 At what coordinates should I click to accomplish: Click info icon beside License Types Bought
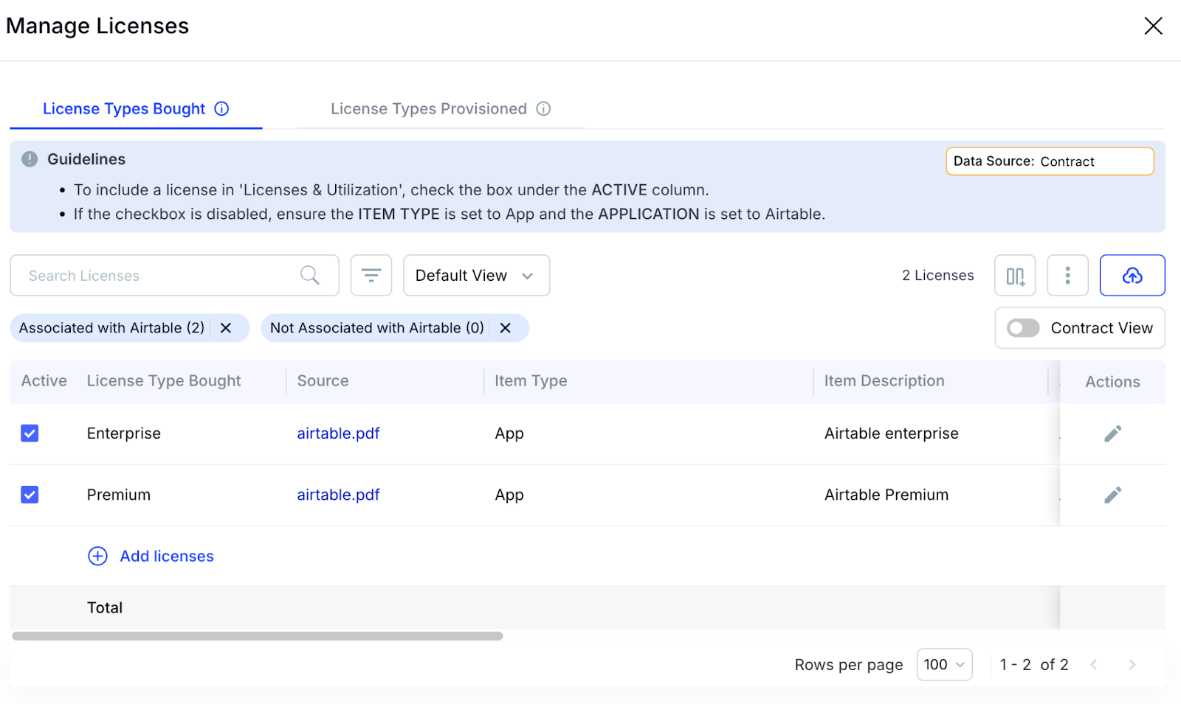(221, 109)
